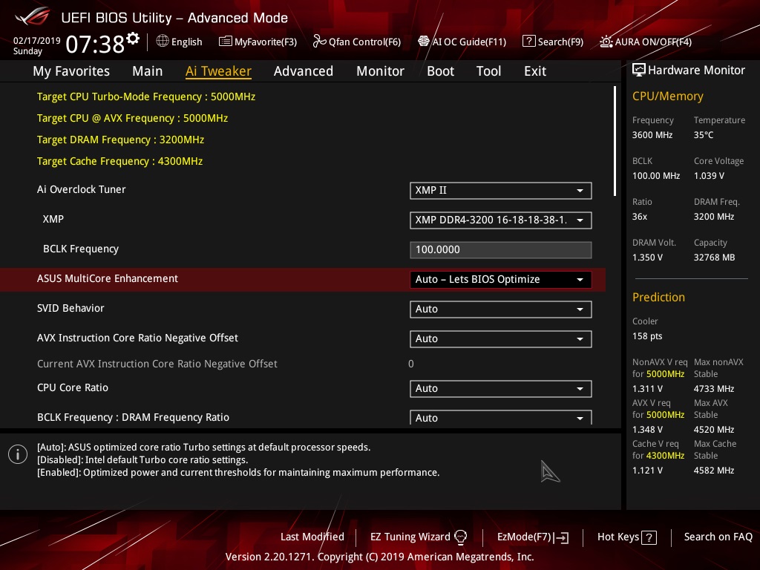The width and height of the screenshot is (760, 570).
Task: Click the info icon in help panel
Action: click(x=18, y=454)
